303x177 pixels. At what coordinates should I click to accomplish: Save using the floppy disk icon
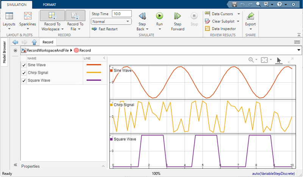click(x=234, y=4)
